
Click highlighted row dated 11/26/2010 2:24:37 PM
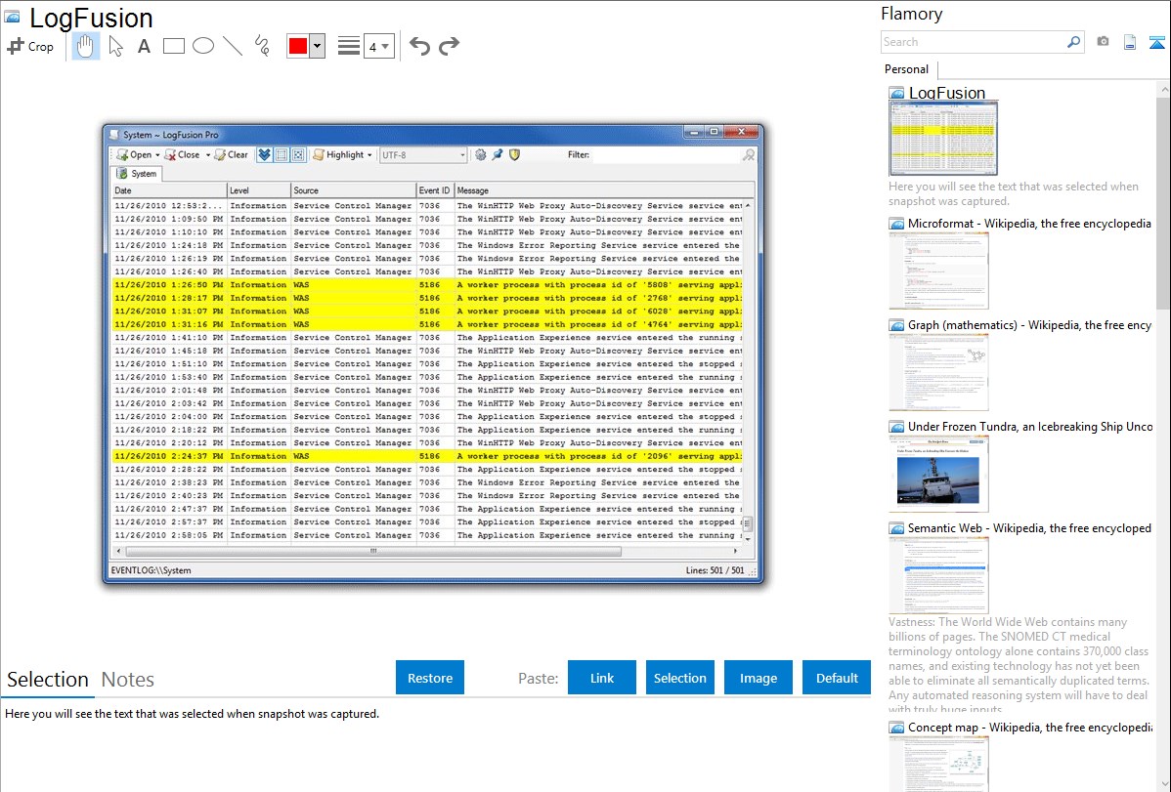coord(427,456)
